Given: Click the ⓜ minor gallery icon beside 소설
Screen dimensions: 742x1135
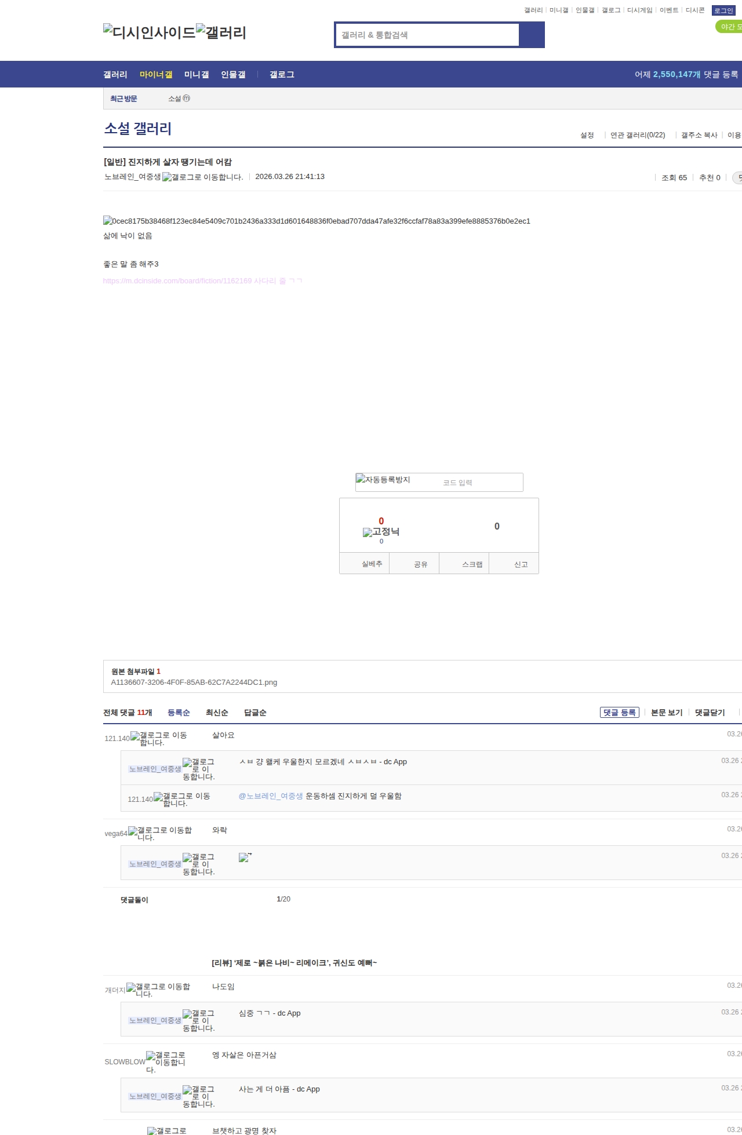Looking at the screenshot, I should point(187,98).
